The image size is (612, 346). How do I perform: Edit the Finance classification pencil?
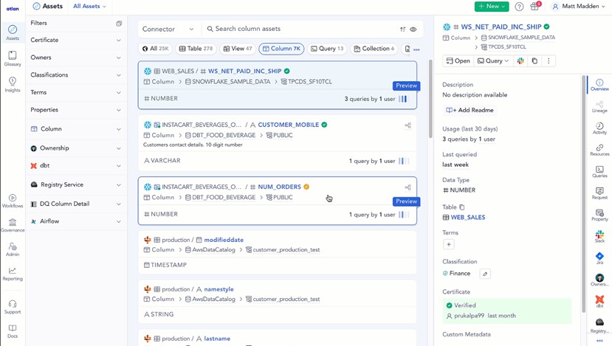(485, 274)
